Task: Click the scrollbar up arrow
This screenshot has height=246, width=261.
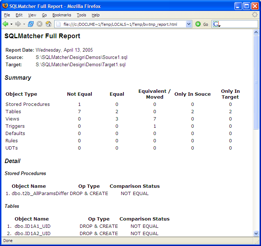Action: click(256, 32)
